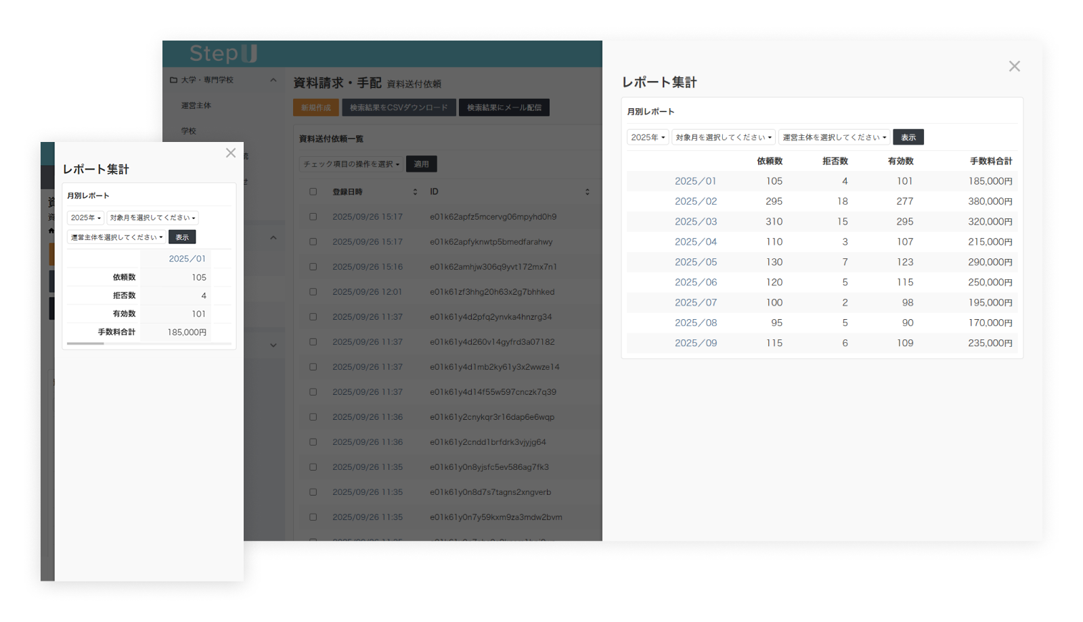This screenshot has width=1083, height=622.
Task: Sort by ID column arrows
Action: [587, 192]
